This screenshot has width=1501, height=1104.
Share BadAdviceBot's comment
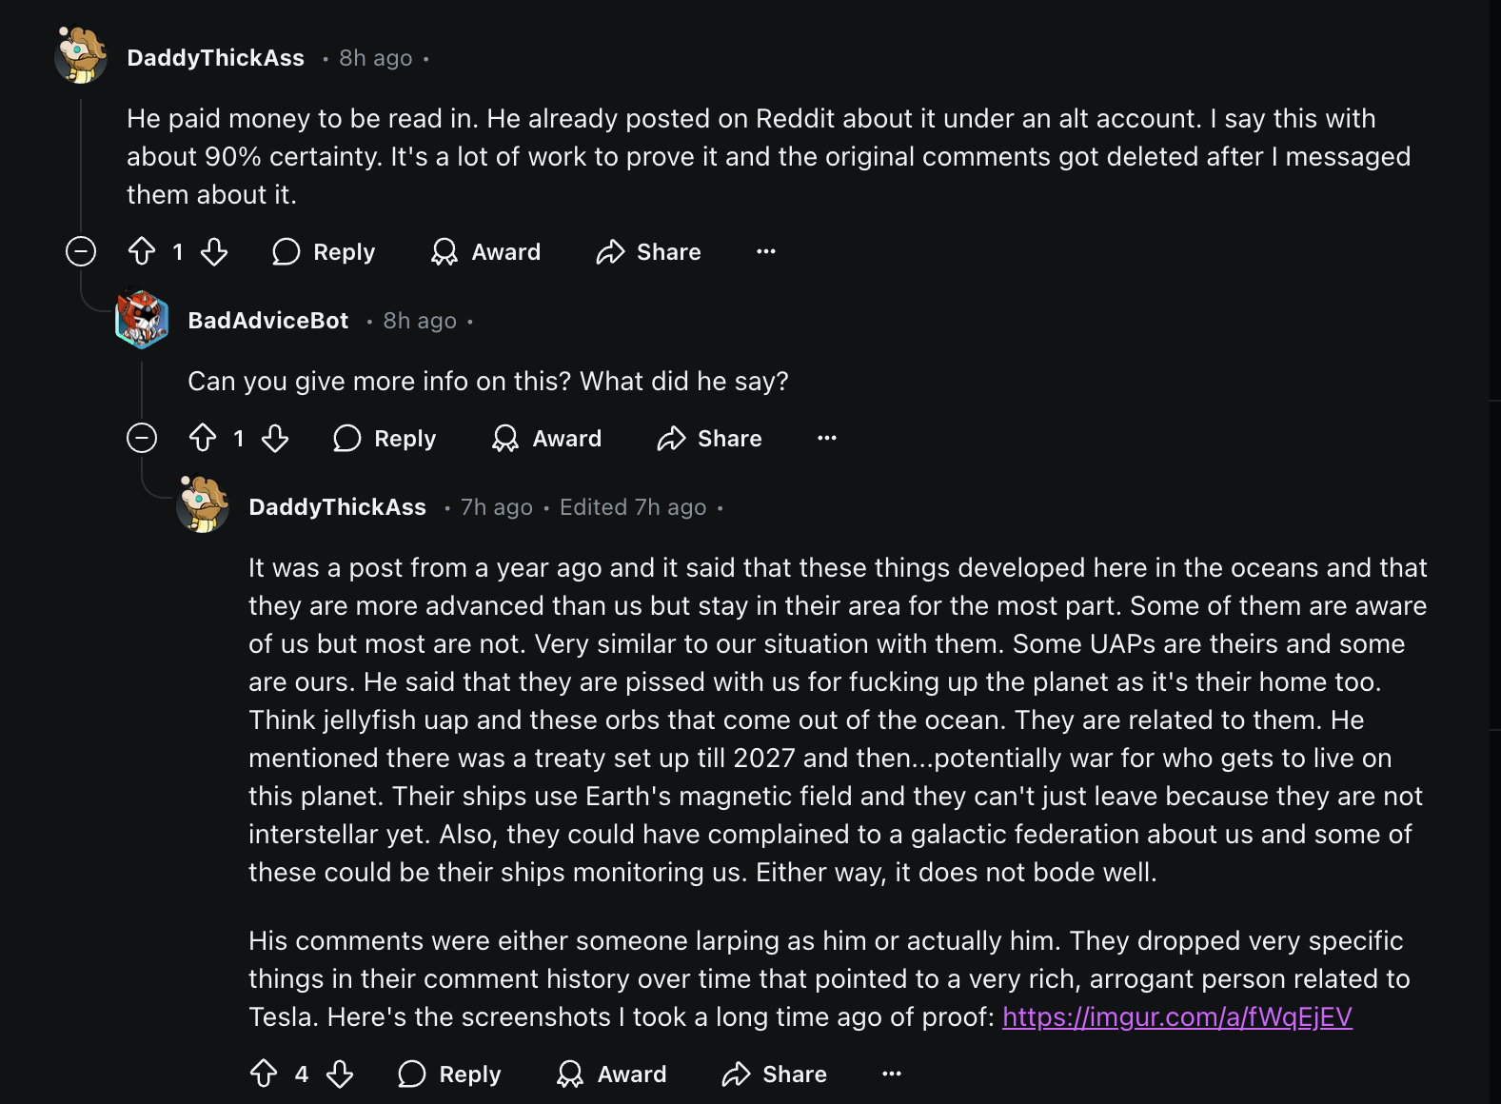pyautogui.click(x=710, y=438)
